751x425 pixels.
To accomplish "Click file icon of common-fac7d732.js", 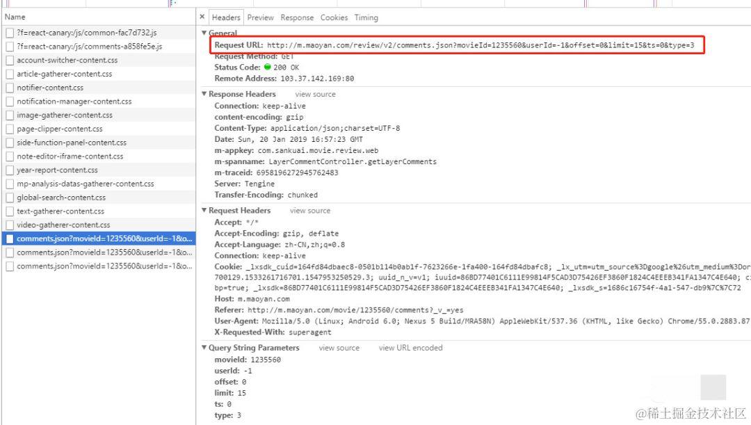I will [10, 33].
